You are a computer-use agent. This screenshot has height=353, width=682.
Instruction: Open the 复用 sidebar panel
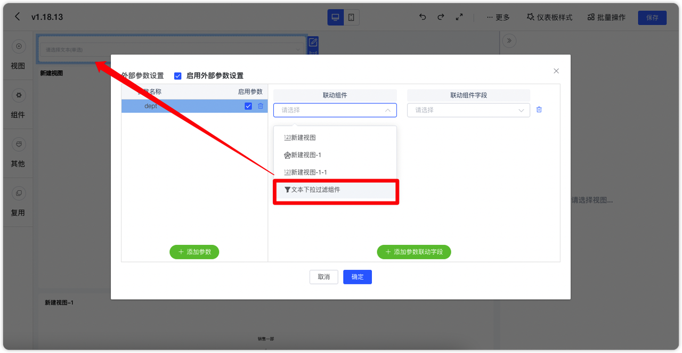click(x=18, y=202)
